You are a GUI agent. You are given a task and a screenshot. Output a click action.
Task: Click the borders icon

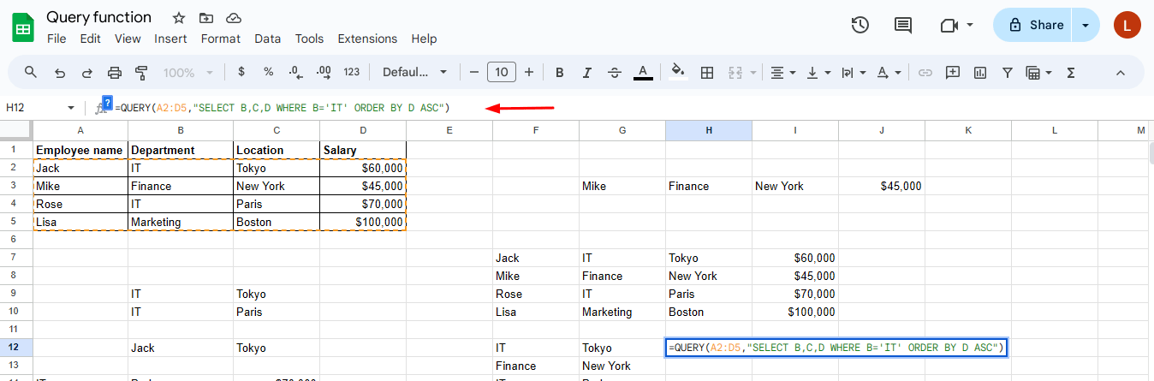[x=707, y=73]
